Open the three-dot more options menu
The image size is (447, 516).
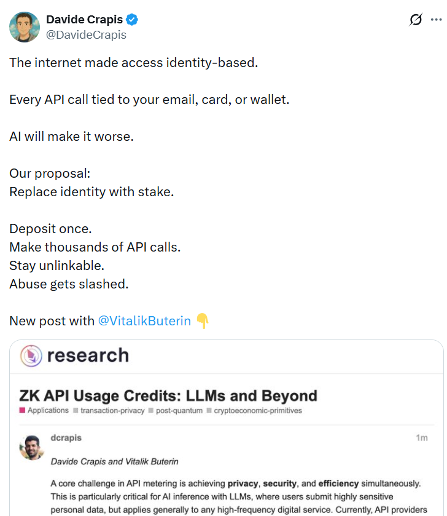437,20
